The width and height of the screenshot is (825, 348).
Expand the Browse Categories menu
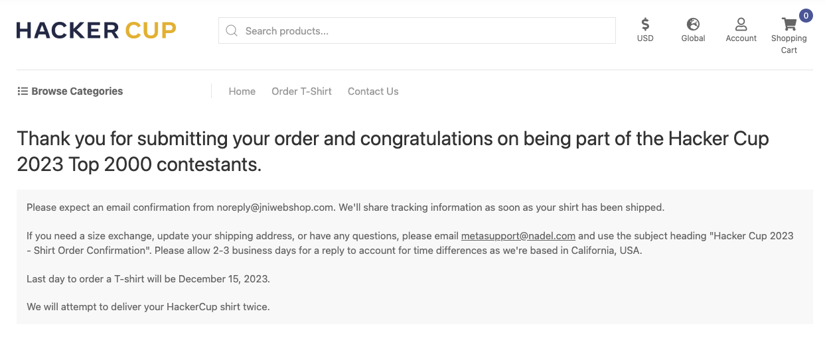click(70, 91)
